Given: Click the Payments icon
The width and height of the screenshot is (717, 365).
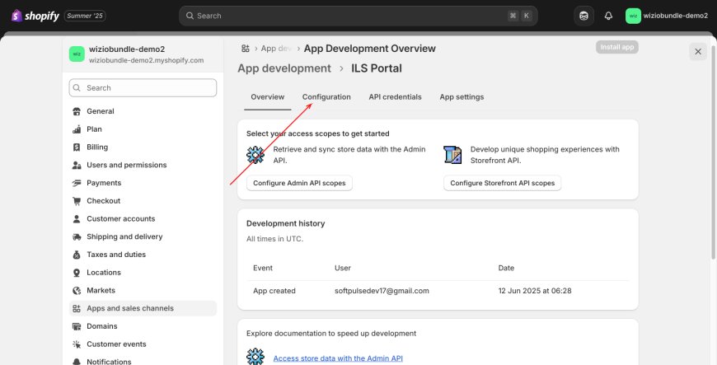Looking at the screenshot, I should pos(77,183).
